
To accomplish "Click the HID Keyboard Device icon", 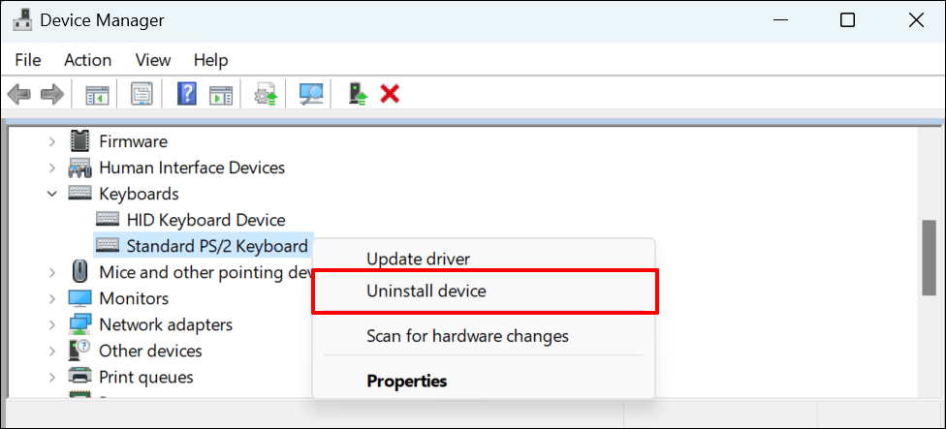I will click(108, 220).
